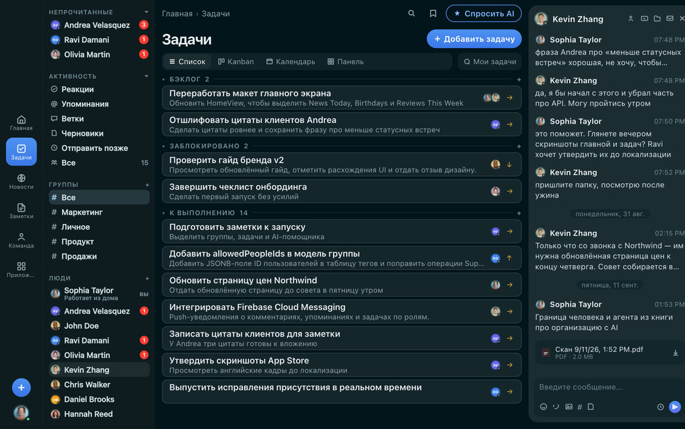
Task: Open task Утвердить скриншоты App Store
Action: (x=342, y=365)
